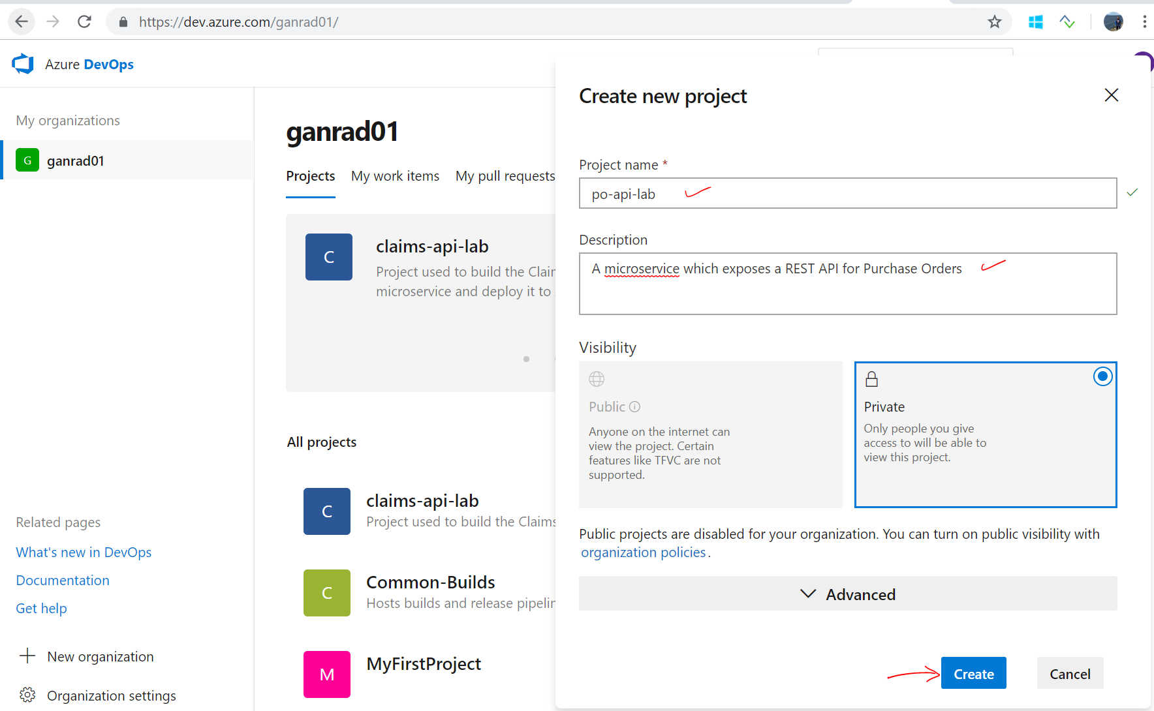
Task: Click the site lock icon in address bar
Action: tap(123, 22)
